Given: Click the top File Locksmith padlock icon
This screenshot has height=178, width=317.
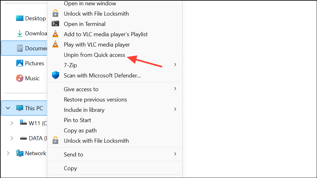Looking at the screenshot, I should [x=55, y=13].
